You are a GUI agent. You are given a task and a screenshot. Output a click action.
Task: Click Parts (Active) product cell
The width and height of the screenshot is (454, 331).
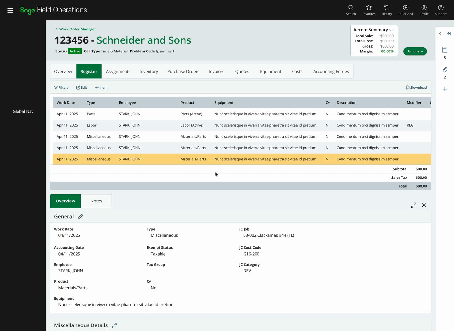[x=191, y=114]
